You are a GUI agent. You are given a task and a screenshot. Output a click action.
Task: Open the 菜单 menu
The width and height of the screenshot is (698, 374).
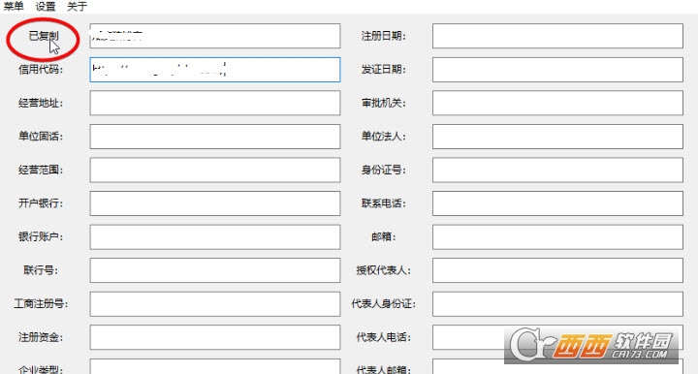[x=14, y=6]
